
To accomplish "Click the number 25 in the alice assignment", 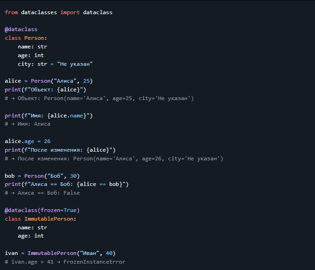I will (86, 81).
